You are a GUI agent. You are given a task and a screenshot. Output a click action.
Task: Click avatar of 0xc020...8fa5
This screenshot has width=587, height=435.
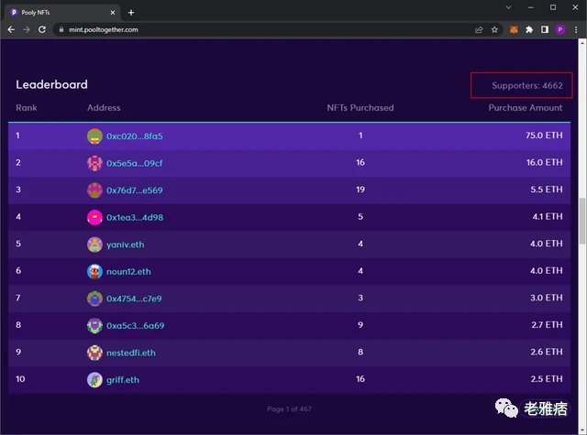tap(94, 136)
